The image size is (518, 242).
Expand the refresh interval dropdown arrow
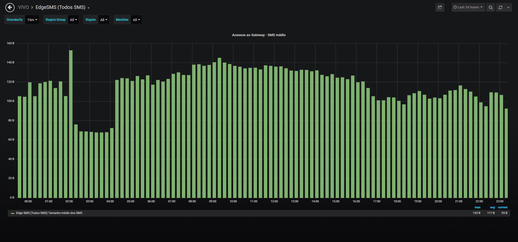pos(508,7)
